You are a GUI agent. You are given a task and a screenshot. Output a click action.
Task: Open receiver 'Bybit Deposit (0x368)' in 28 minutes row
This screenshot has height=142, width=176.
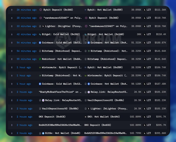click(104, 18)
